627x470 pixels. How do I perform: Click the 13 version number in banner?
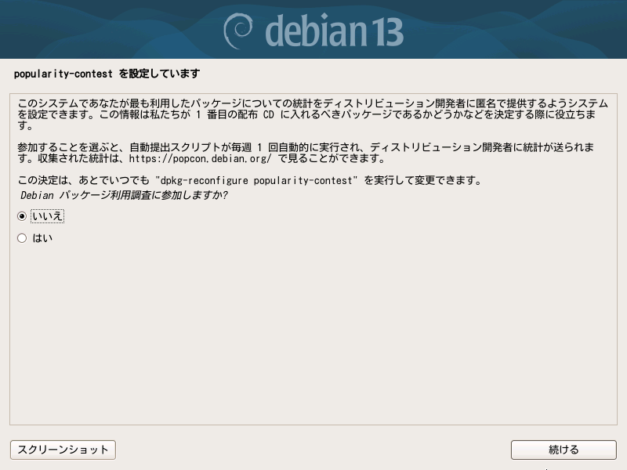point(386,32)
